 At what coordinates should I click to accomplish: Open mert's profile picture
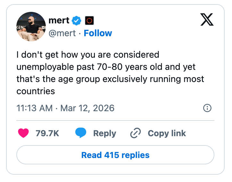tap(31, 27)
